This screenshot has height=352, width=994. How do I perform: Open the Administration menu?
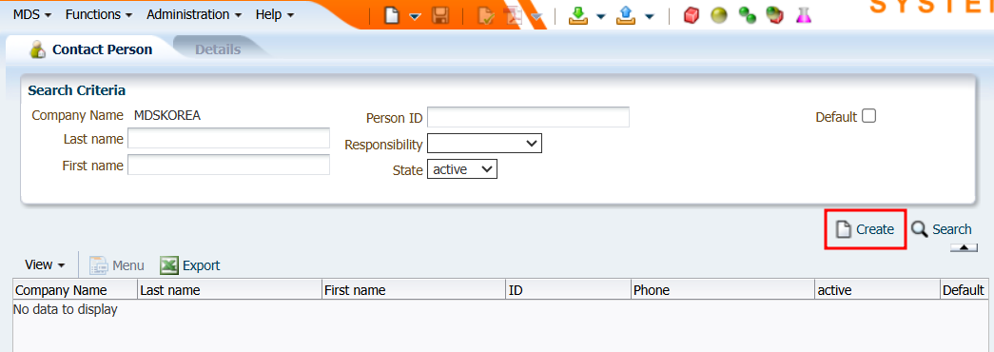point(194,14)
